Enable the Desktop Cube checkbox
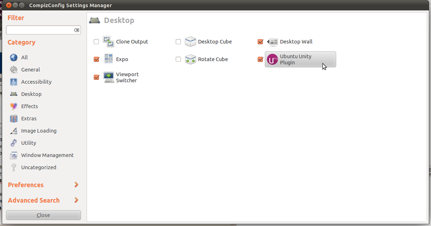 click(178, 42)
